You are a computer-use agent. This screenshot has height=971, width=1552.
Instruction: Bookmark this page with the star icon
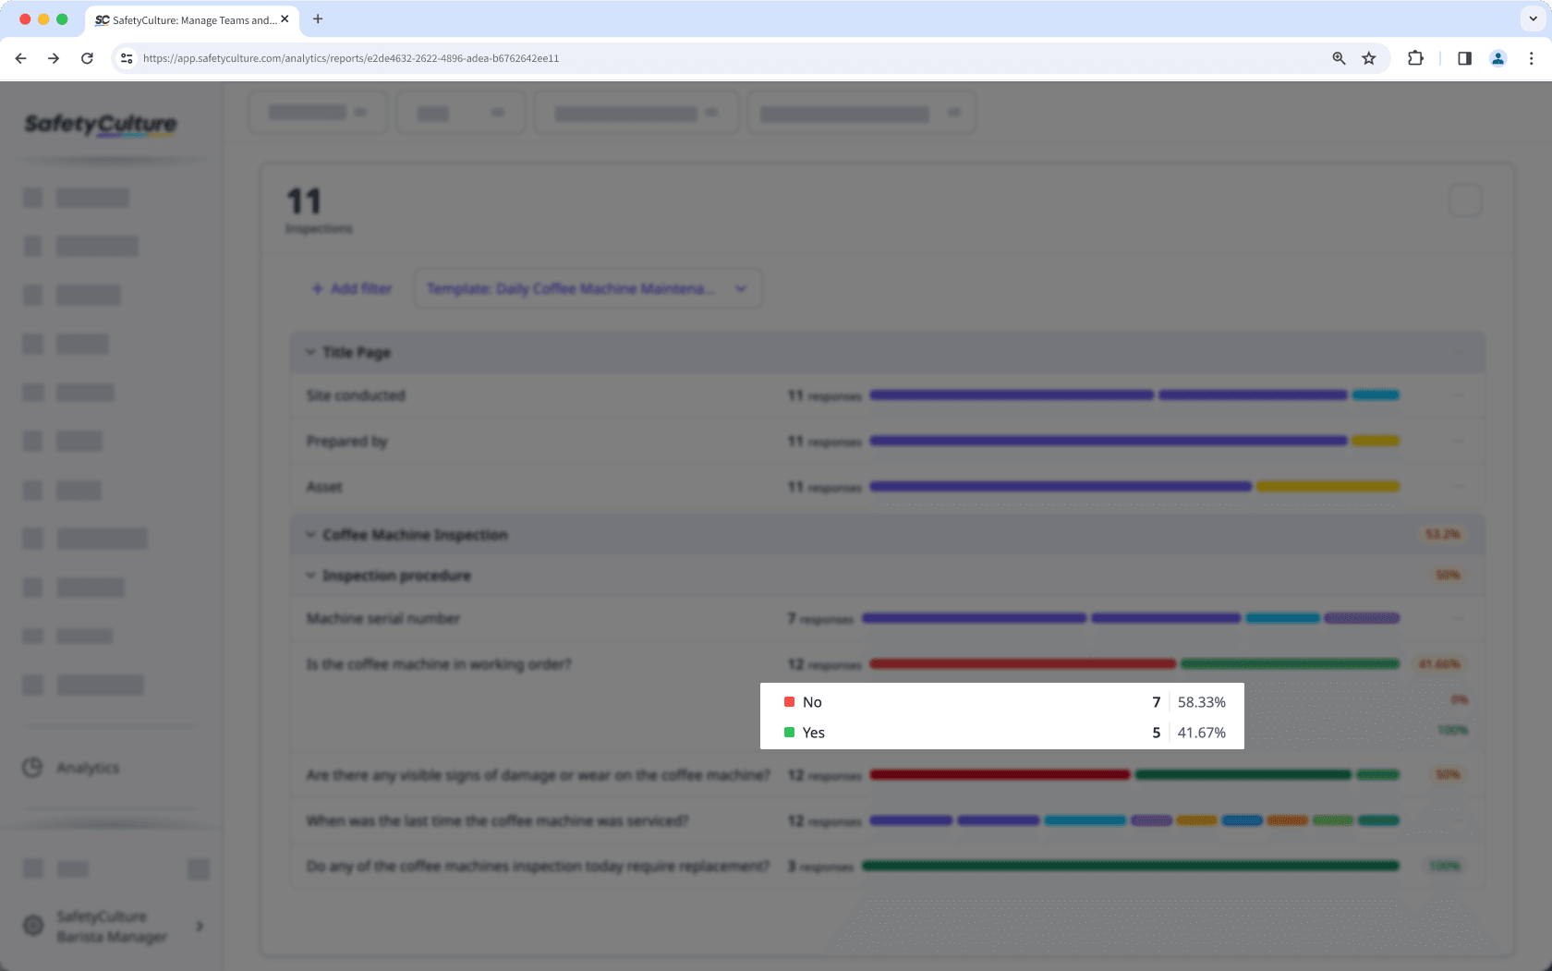[1368, 58]
